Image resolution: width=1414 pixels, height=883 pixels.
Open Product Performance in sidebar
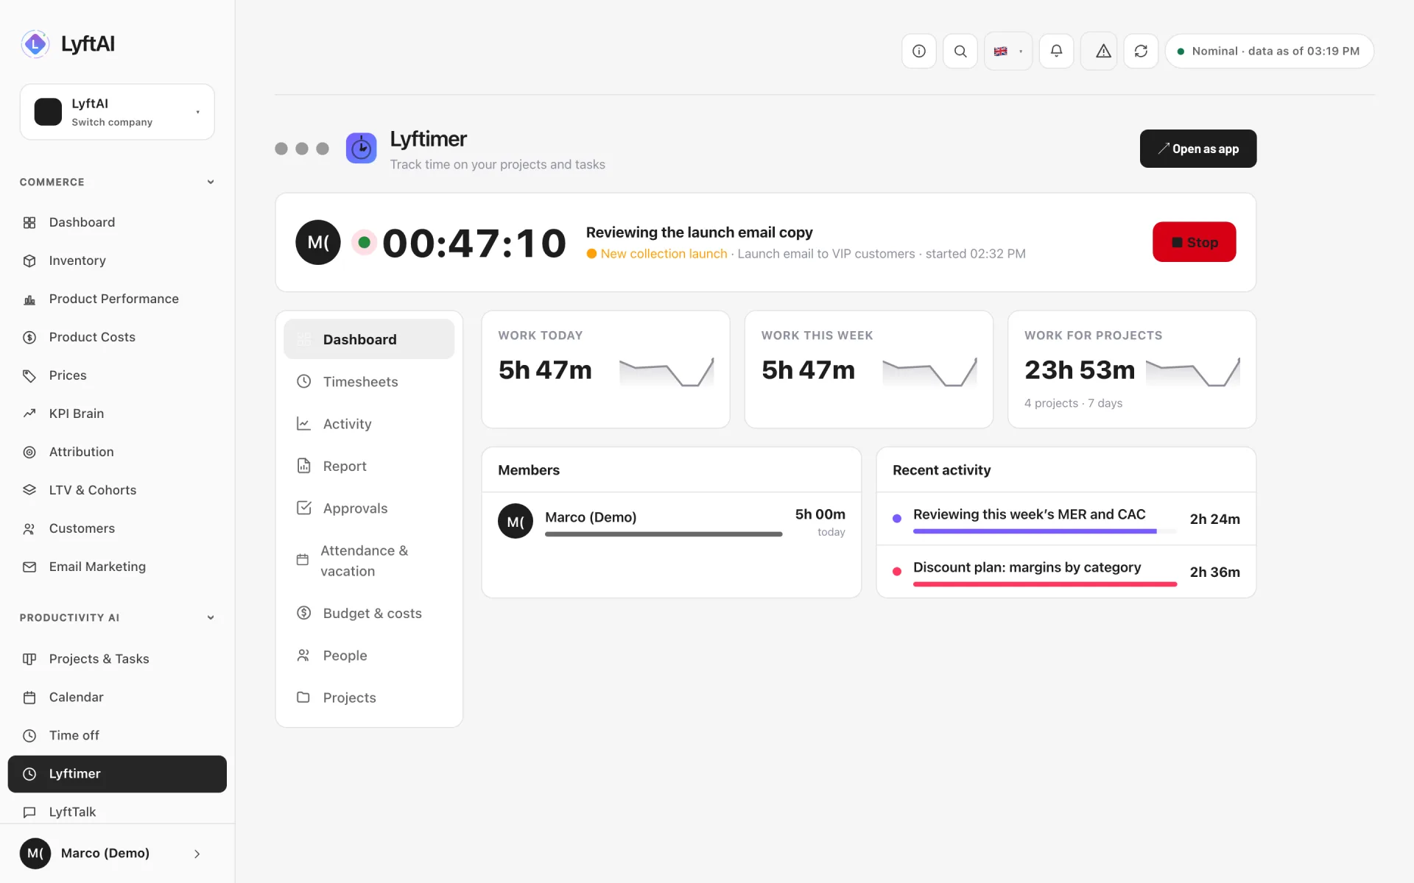pyautogui.click(x=117, y=299)
